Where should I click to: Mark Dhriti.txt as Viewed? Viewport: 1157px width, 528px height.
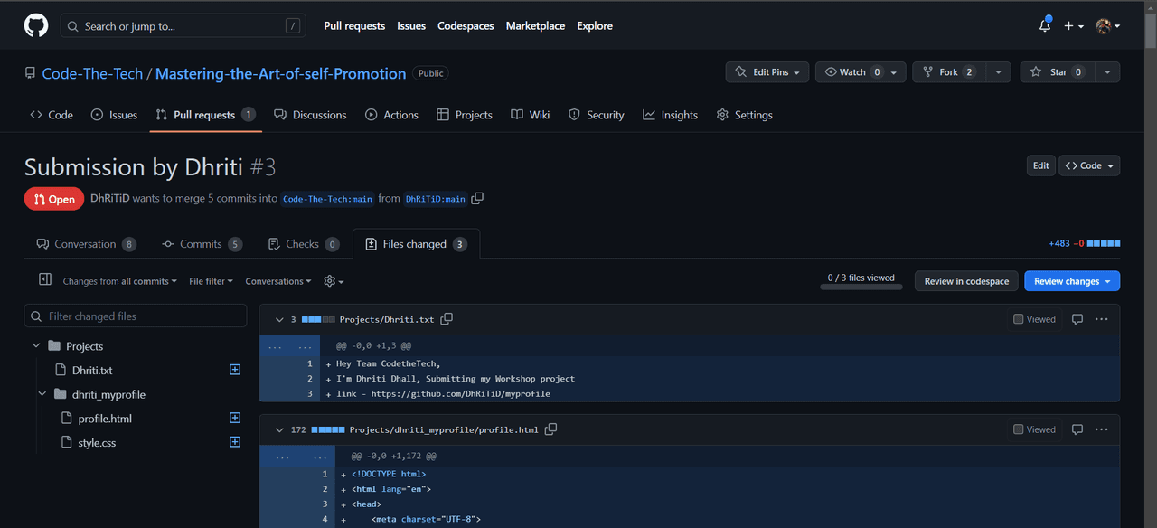1019,319
